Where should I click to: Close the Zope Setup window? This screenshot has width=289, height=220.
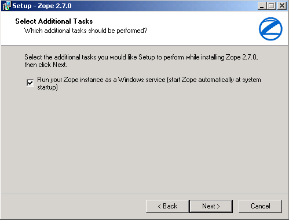coord(282,6)
